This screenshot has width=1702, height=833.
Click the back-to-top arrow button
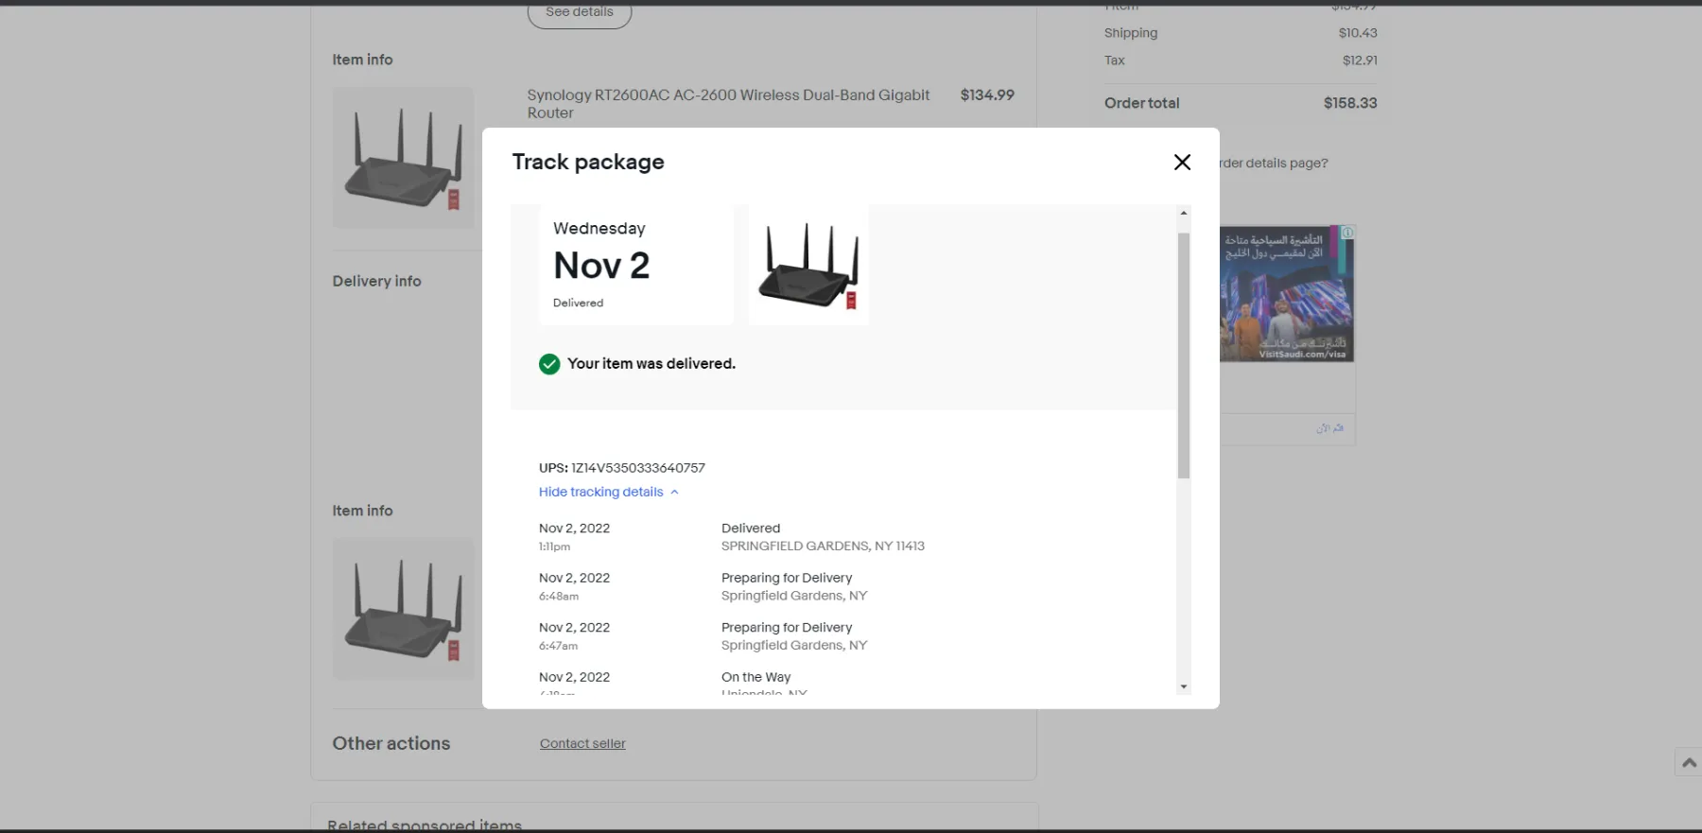(x=1689, y=762)
